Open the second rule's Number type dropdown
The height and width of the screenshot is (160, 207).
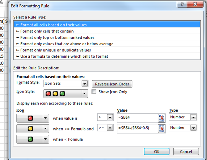[193, 128]
